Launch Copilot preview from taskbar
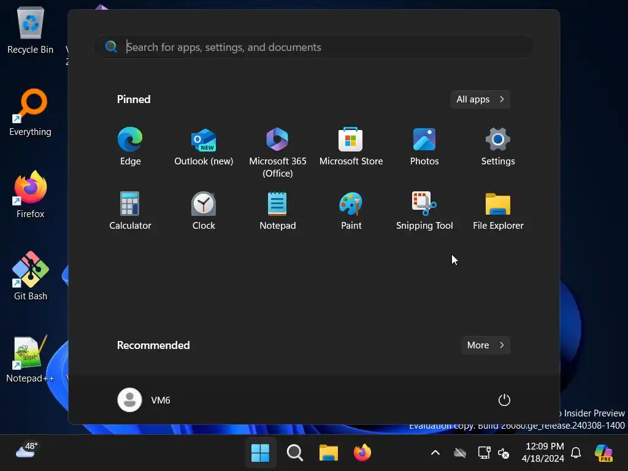This screenshot has width=628, height=471. [604, 453]
